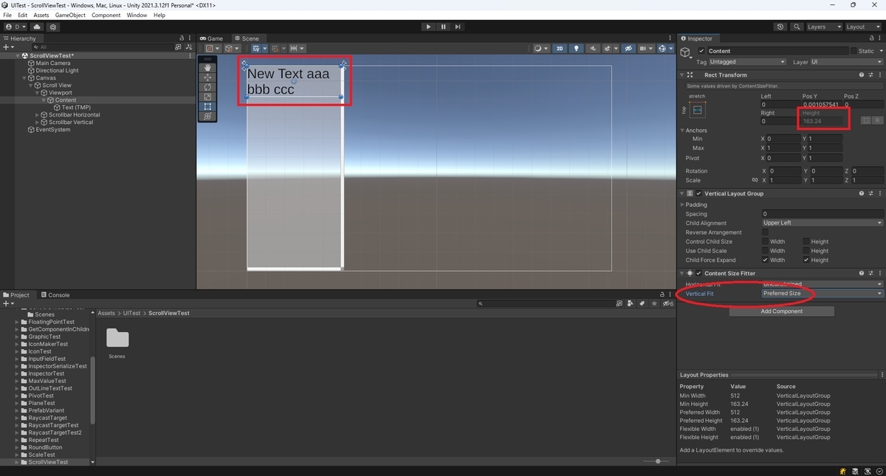Click the Pause button
This screenshot has width=886, height=476.
click(x=443, y=26)
